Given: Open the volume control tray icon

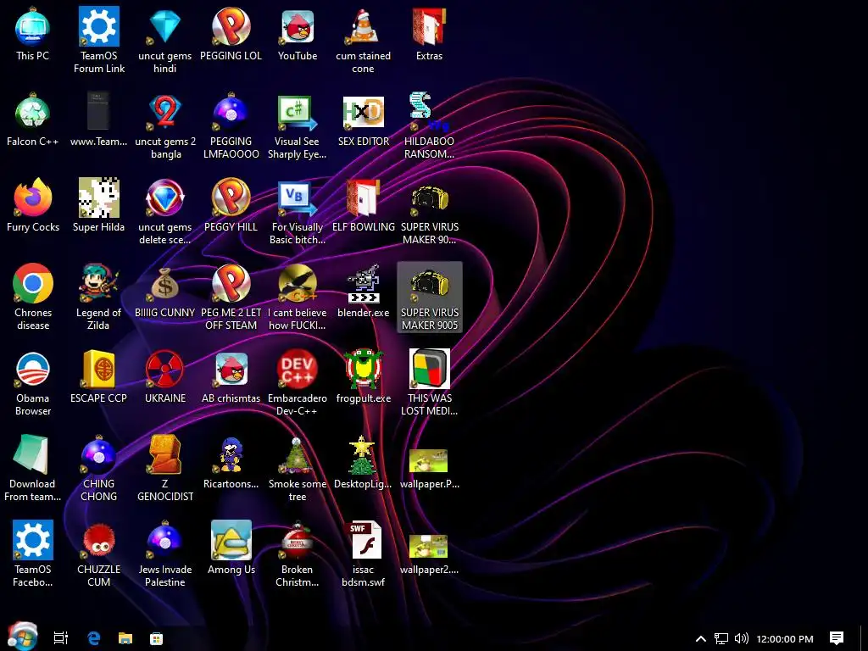Looking at the screenshot, I should tap(741, 639).
